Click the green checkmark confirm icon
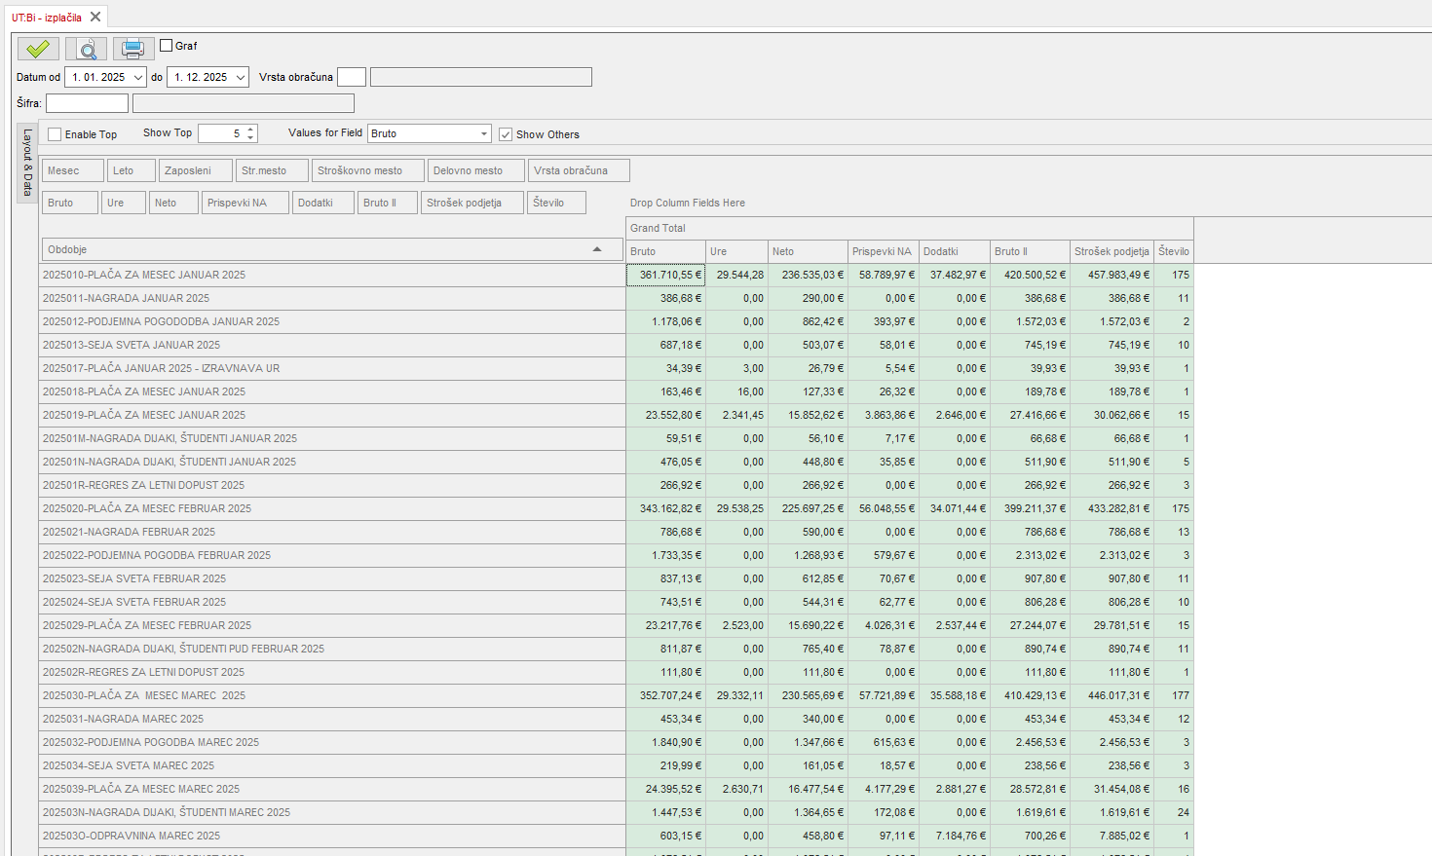 (x=38, y=49)
